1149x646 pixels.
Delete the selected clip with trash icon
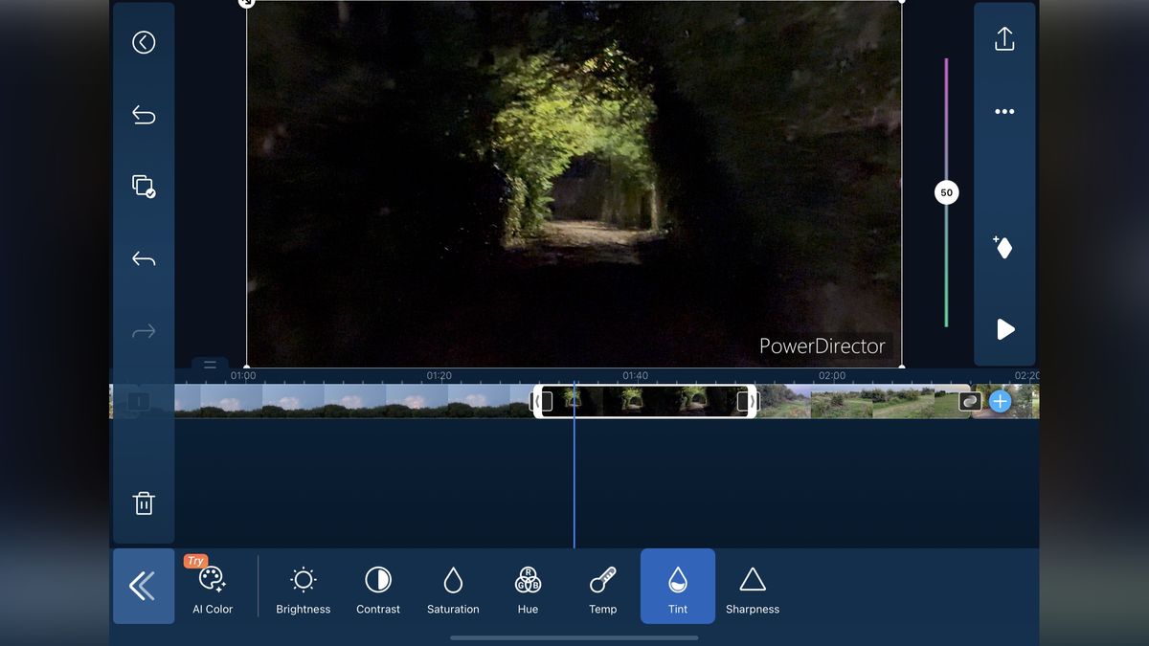[x=144, y=503]
